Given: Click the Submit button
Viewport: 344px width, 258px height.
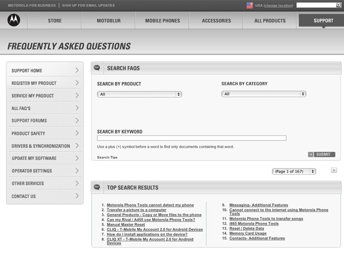Looking at the screenshot, I should (324, 154).
